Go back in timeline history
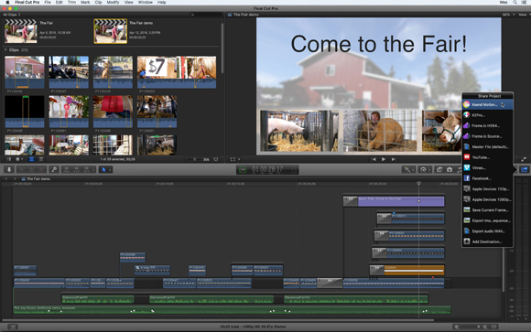 click(x=6, y=178)
